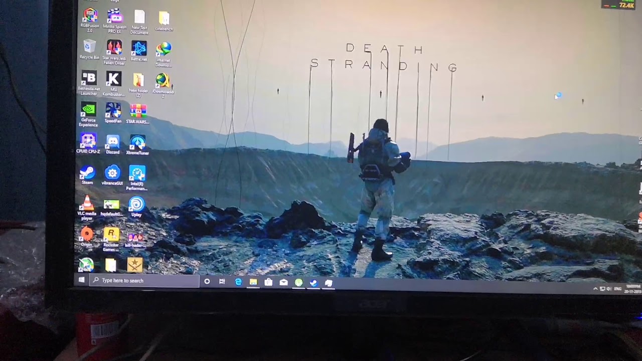Open the New folder (2) icon
The width and height of the screenshot is (642, 361).
tap(138, 85)
